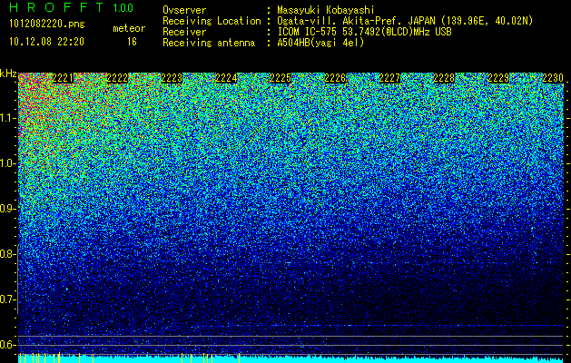Screen dimensions: 571x363
Task: Select the ICOM IC-575 receiver description
Action: pos(364,32)
